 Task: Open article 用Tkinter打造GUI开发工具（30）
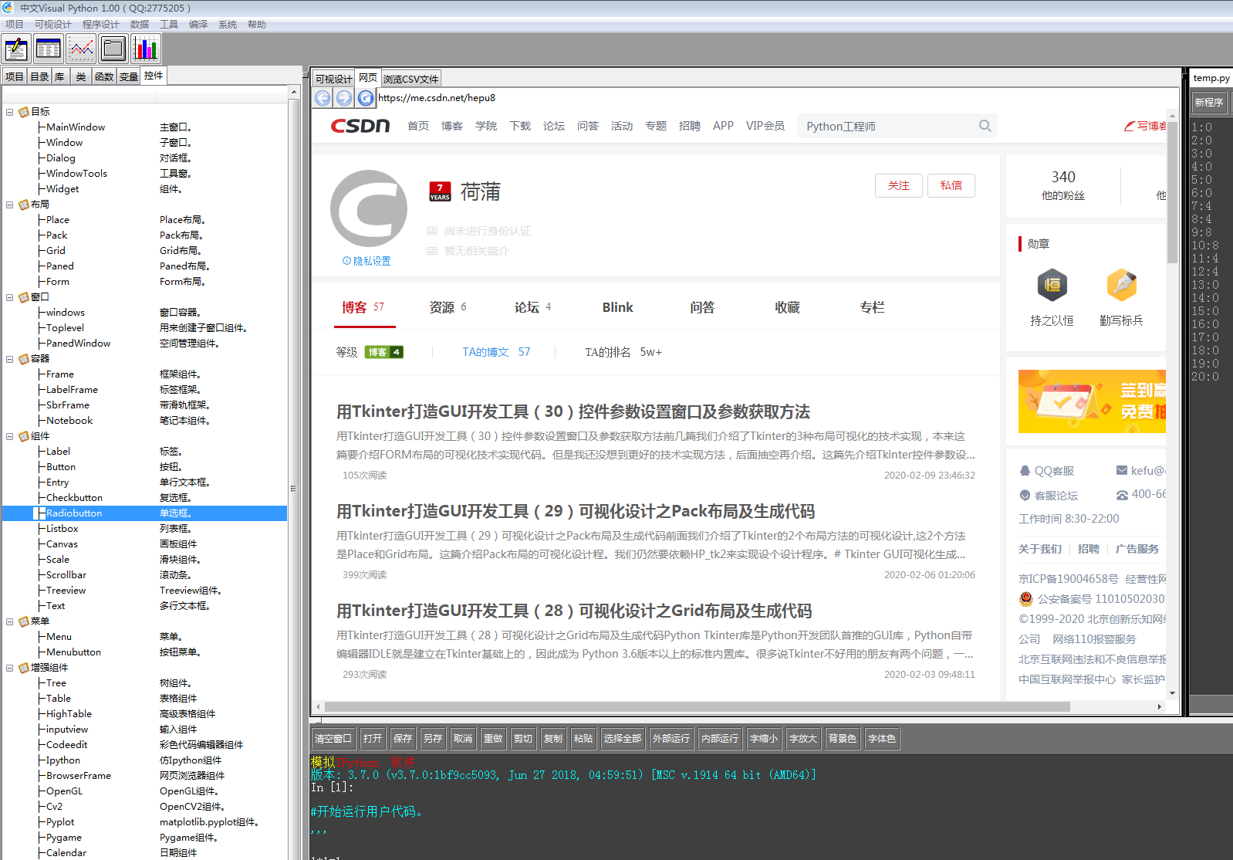pyautogui.click(x=573, y=411)
